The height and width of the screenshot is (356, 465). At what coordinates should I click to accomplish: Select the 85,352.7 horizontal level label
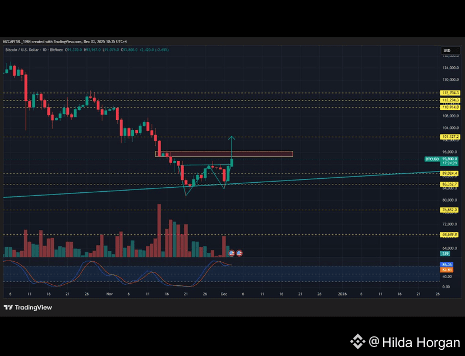click(x=450, y=184)
